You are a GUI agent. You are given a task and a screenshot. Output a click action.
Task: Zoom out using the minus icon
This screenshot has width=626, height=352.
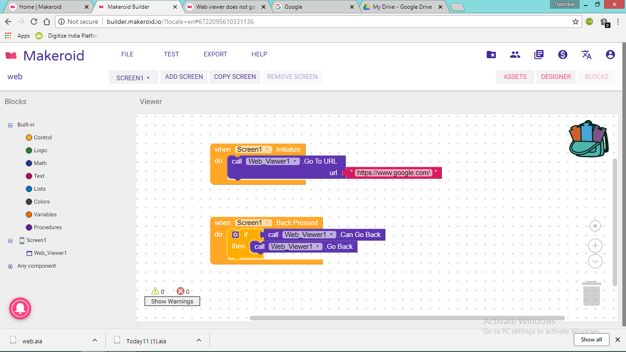(x=595, y=262)
